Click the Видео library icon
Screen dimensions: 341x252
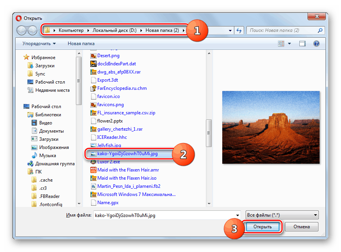point(34,123)
